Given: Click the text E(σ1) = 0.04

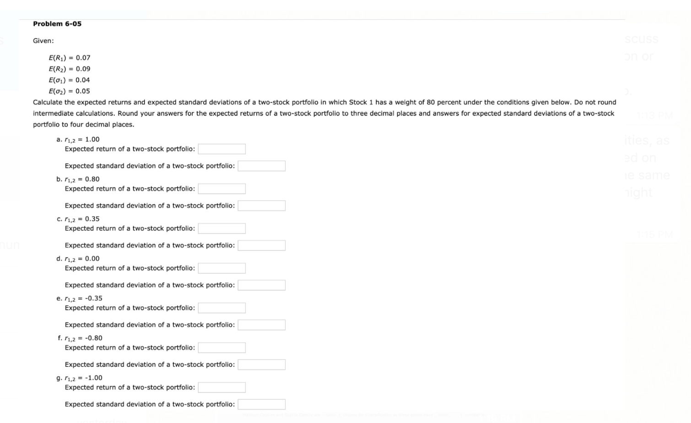Looking at the screenshot, I should click(69, 80).
